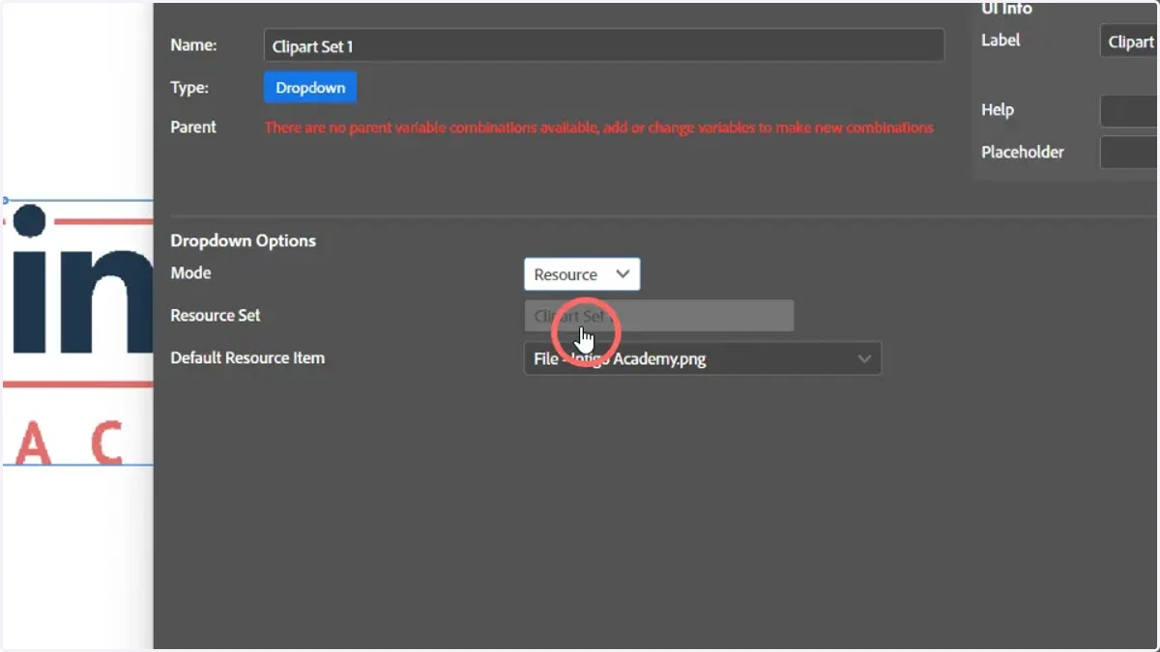Click the Name label
1160x652 pixels.
pos(193,44)
